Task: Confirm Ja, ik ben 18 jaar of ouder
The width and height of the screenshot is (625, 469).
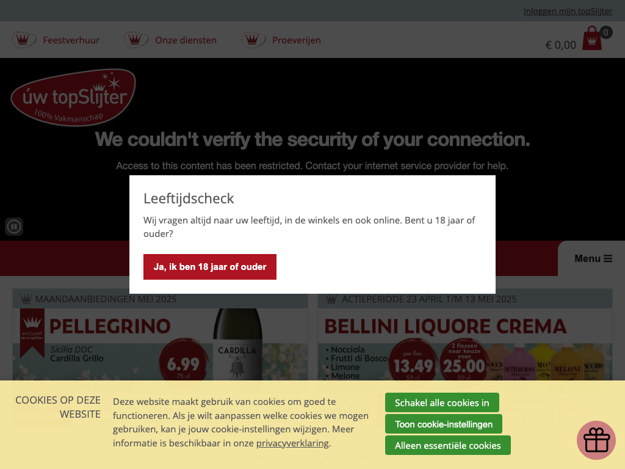Action: tap(210, 267)
